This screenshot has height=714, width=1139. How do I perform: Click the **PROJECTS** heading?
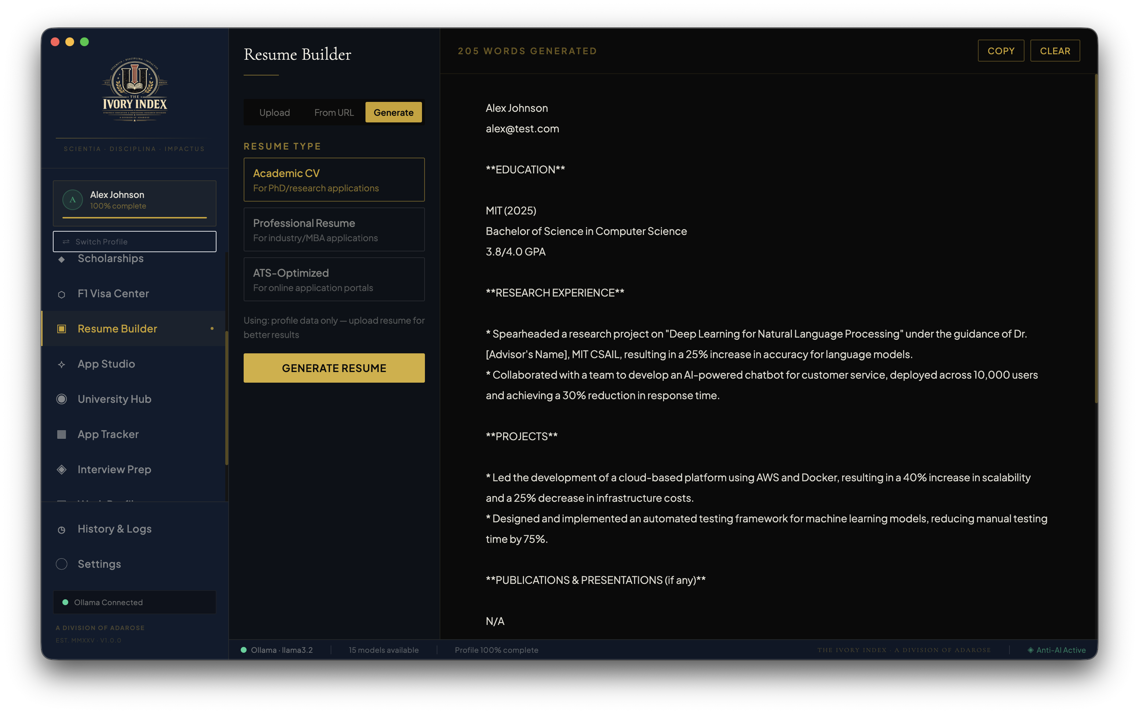click(521, 436)
